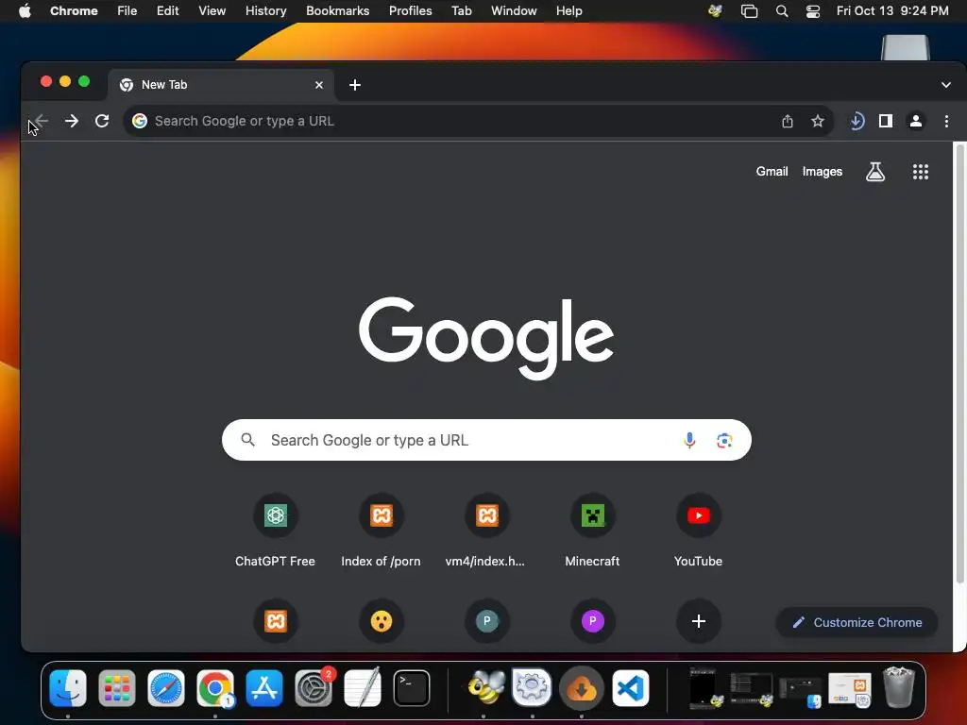The height and width of the screenshot is (725, 967).
Task: Toggle the side panel icon
Action: (x=886, y=122)
